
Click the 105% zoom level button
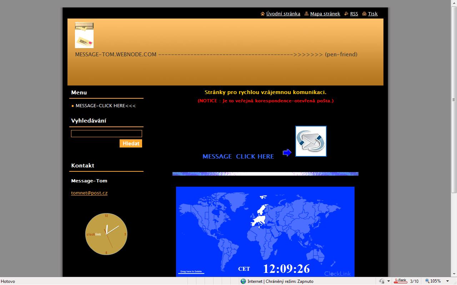click(x=433, y=281)
